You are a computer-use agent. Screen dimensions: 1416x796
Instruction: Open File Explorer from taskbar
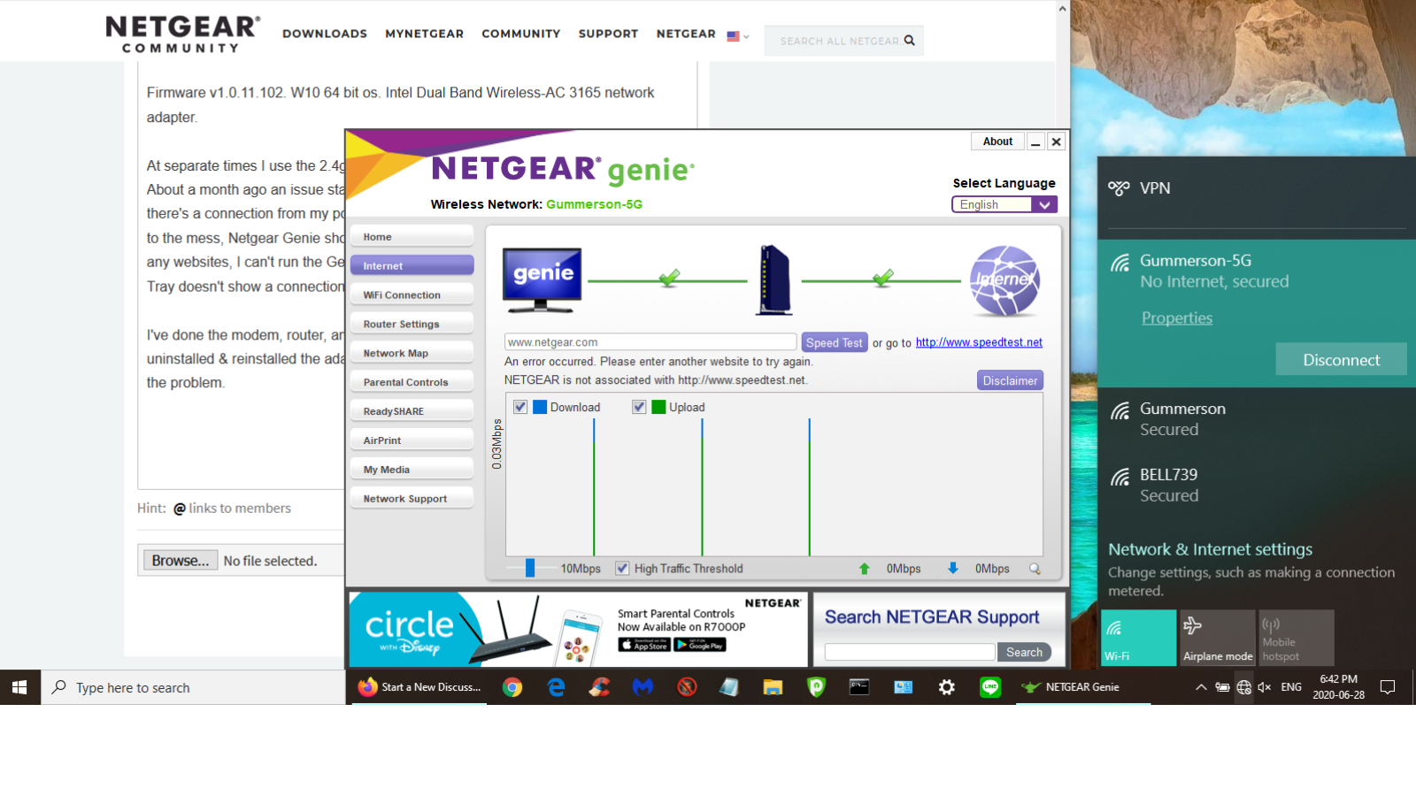[x=773, y=687]
